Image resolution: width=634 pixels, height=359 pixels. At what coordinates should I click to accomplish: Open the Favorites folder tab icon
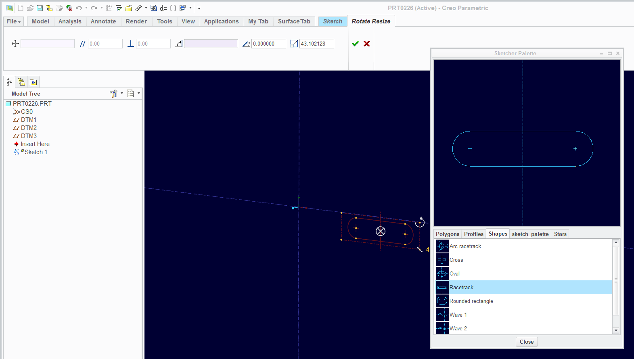[33, 82]
